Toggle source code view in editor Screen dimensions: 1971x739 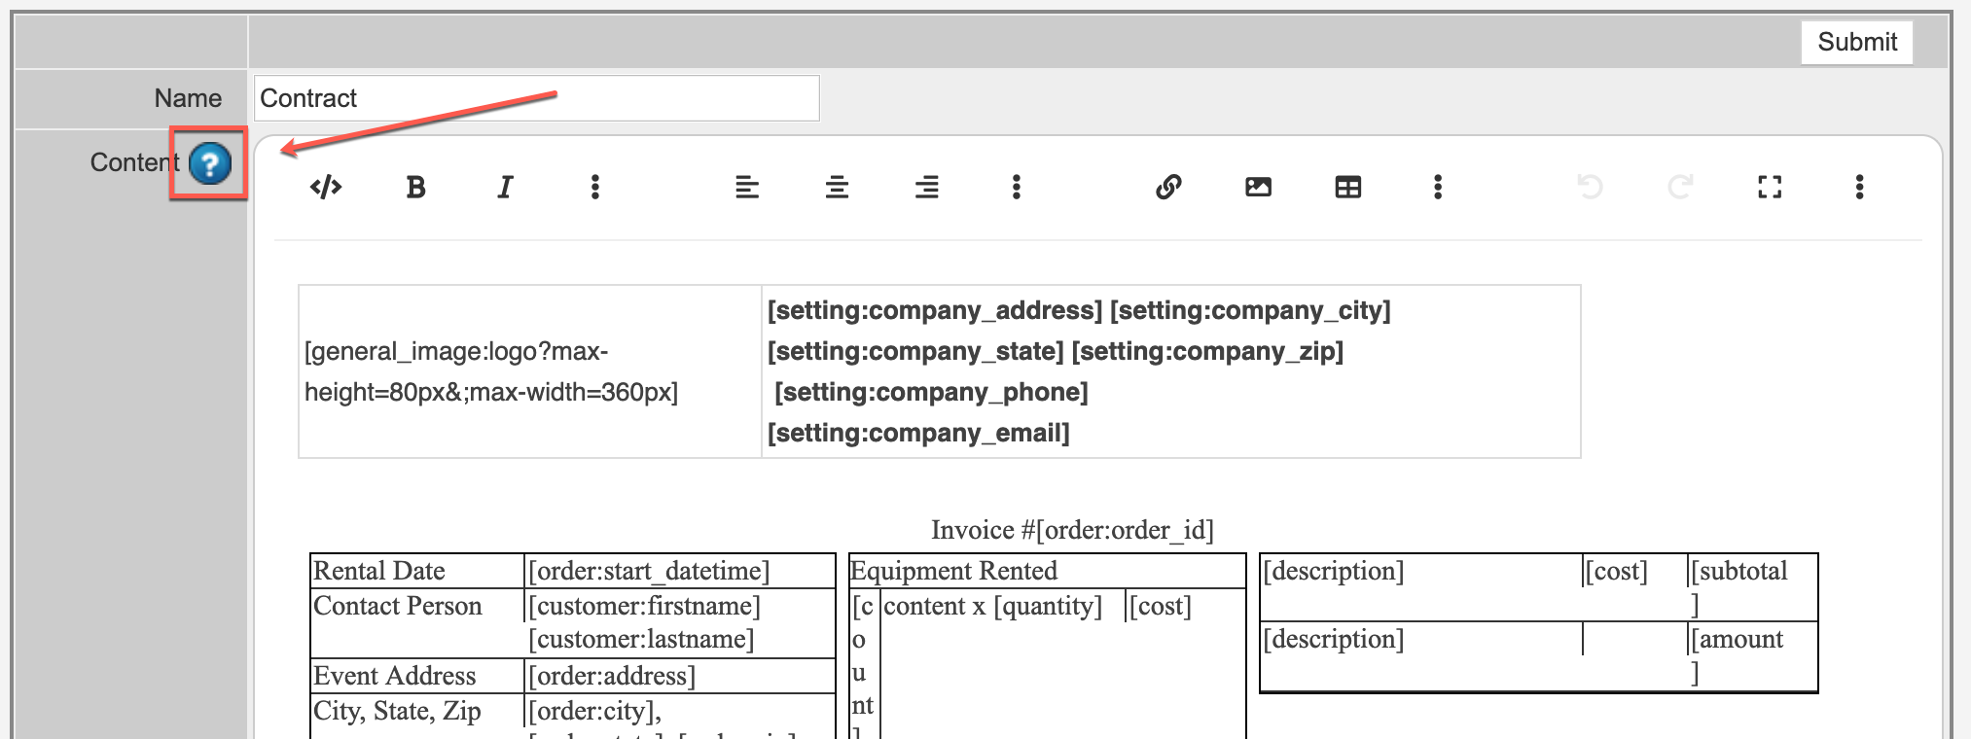[326, 187]
